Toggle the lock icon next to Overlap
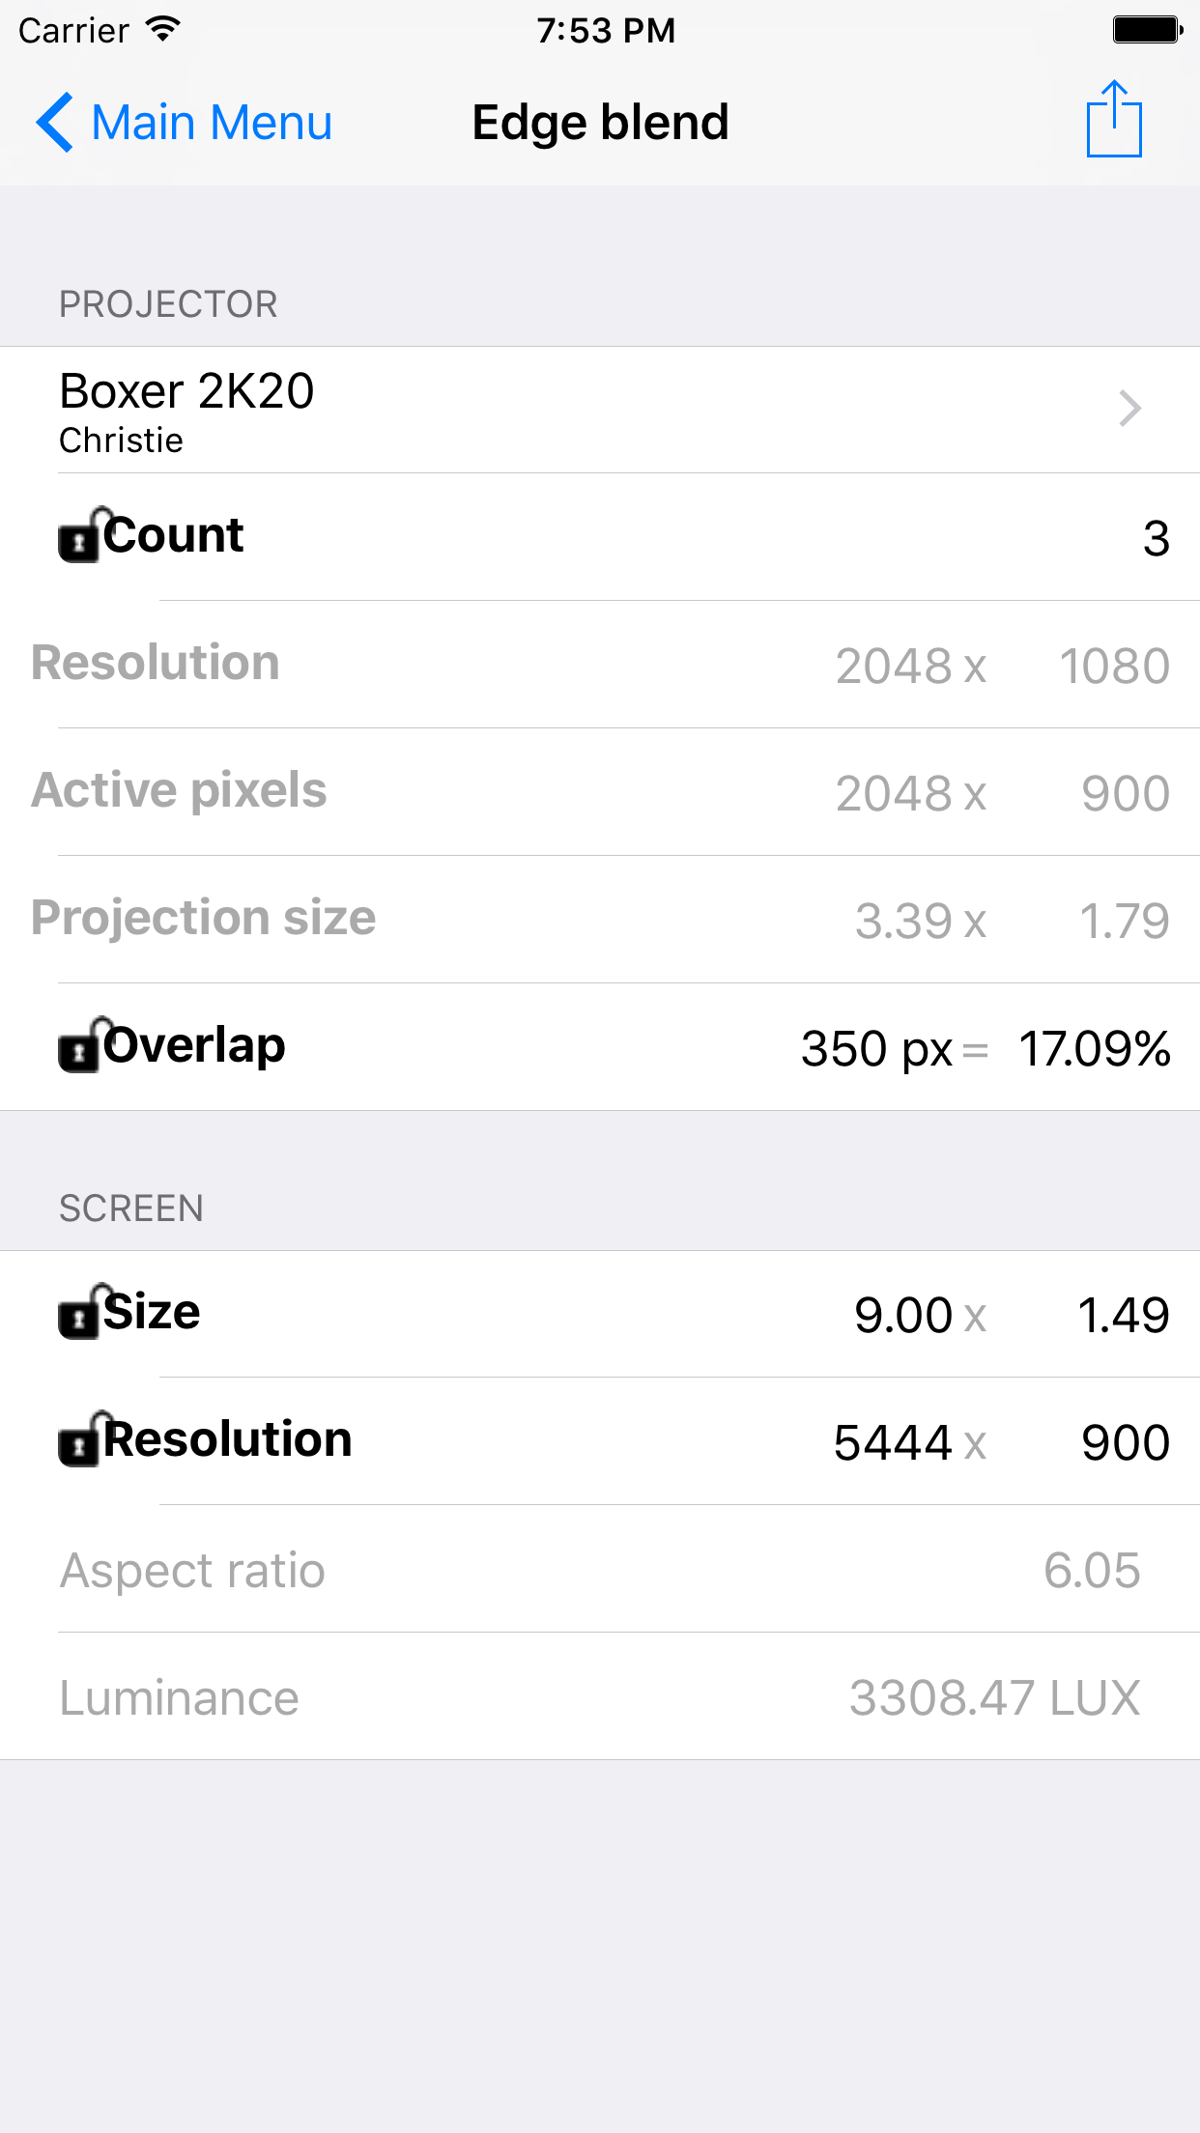 [x=81, y=1046]
